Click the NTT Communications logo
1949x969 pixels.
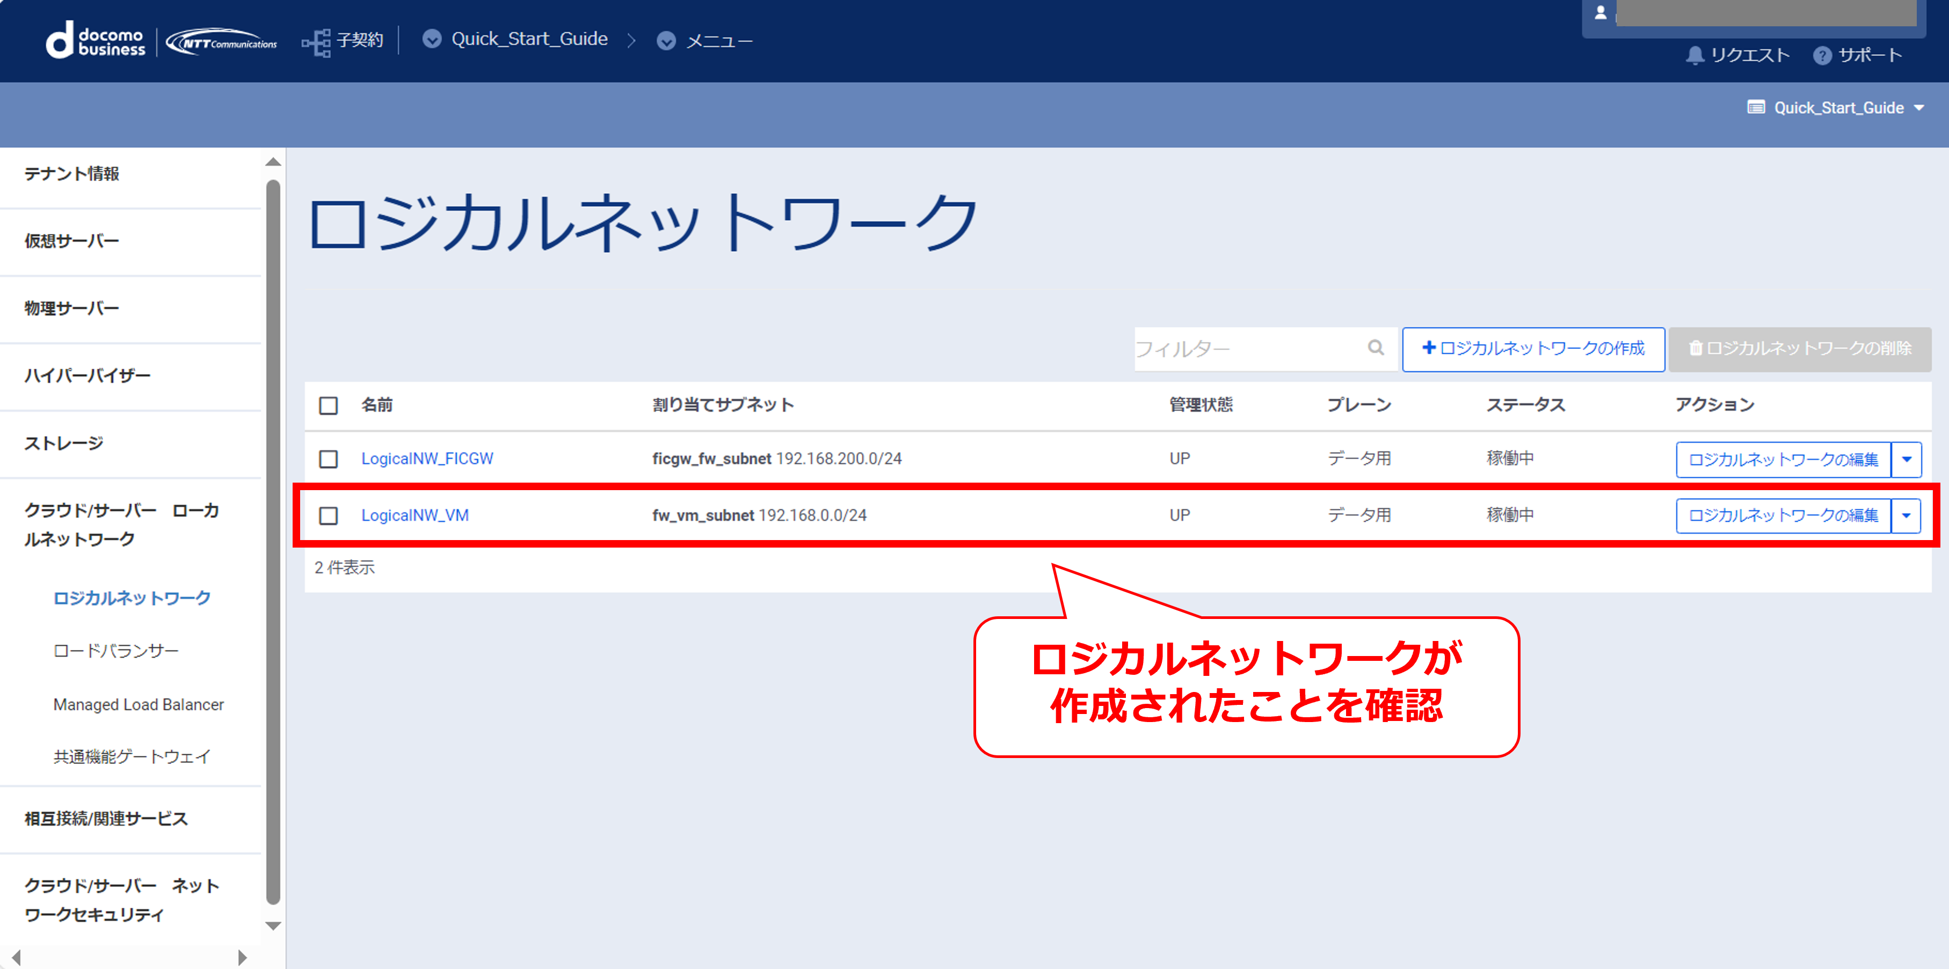tap(222, 41)
